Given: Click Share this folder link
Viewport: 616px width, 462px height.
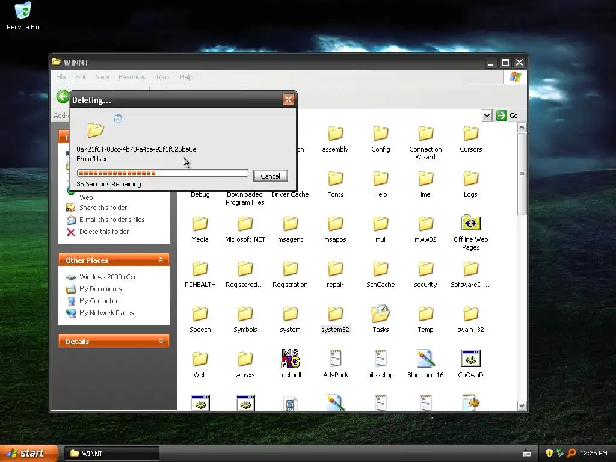Looking at the screenshot, I should click(103, 208).
